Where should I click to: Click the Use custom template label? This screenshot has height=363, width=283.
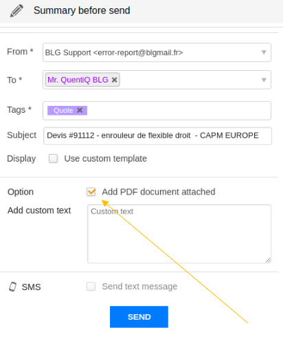tap(105, 159)
